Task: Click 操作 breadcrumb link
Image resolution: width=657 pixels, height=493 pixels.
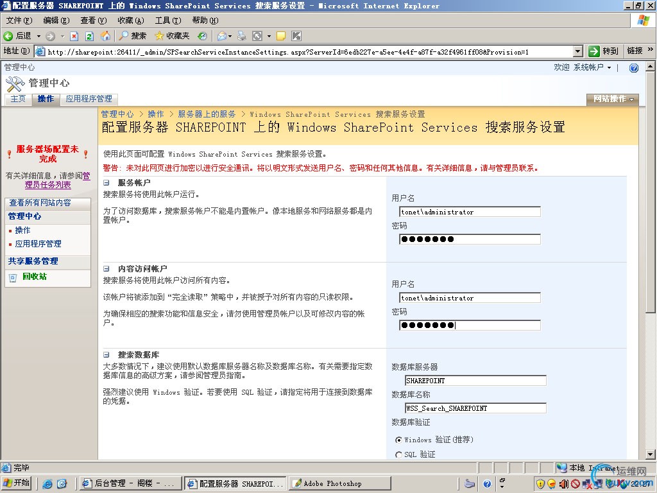Action: [x=156, y=114]
